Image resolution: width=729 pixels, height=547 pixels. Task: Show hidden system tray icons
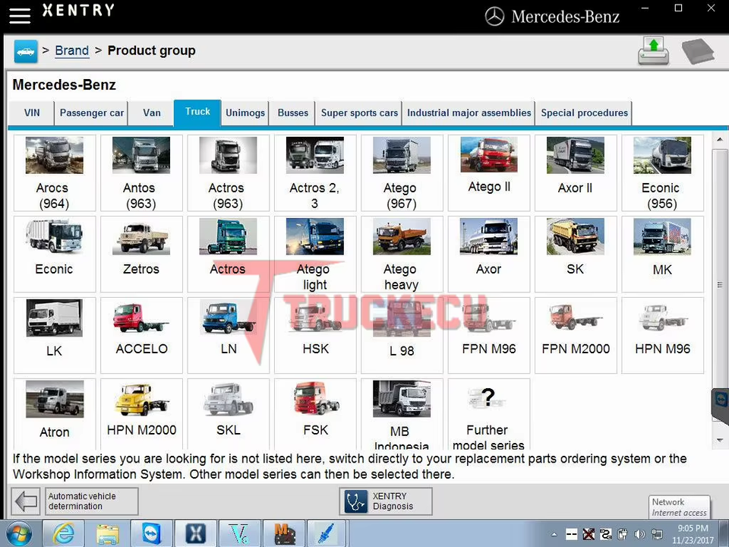[554, 534]
